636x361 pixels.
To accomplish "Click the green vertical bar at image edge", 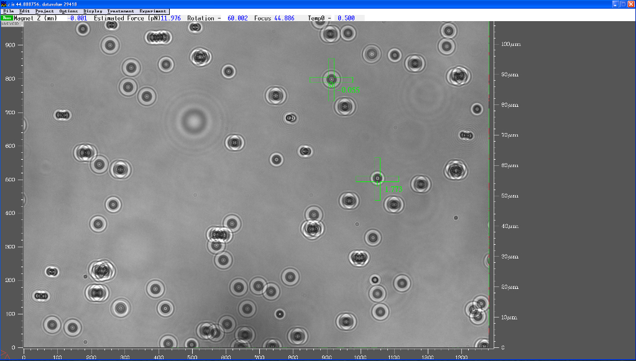I will 490,186.
